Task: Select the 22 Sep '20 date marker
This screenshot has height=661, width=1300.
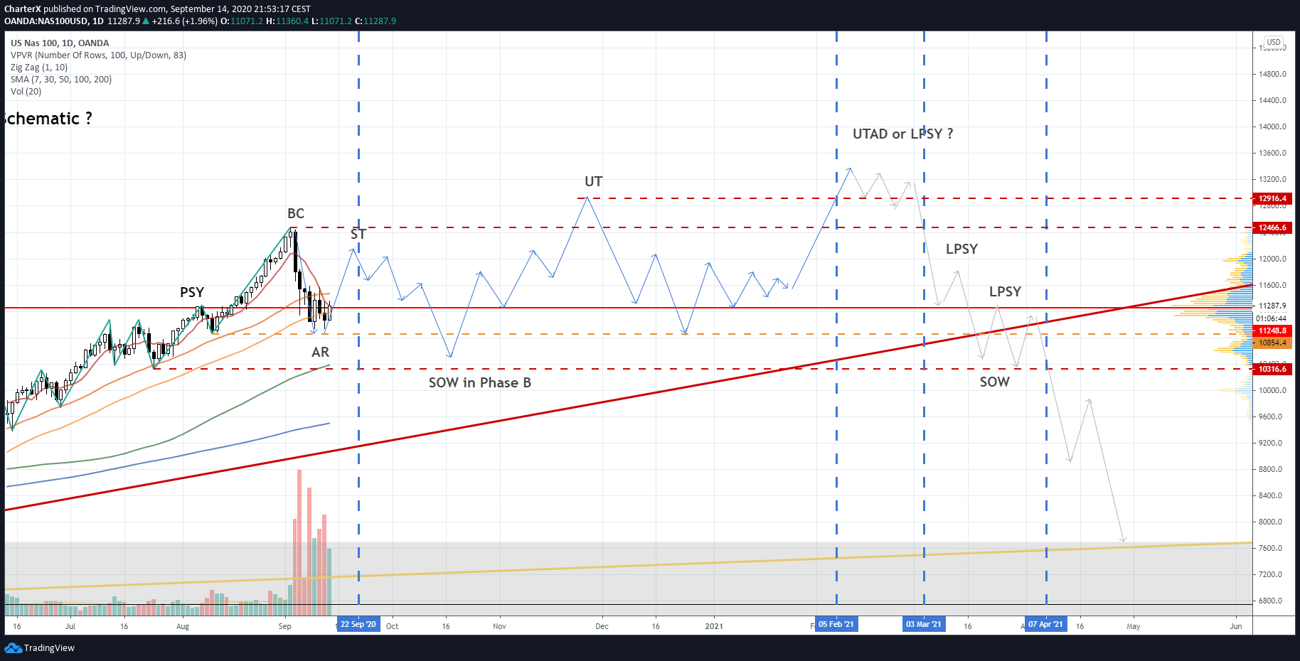Action: (x=358, y=625)
